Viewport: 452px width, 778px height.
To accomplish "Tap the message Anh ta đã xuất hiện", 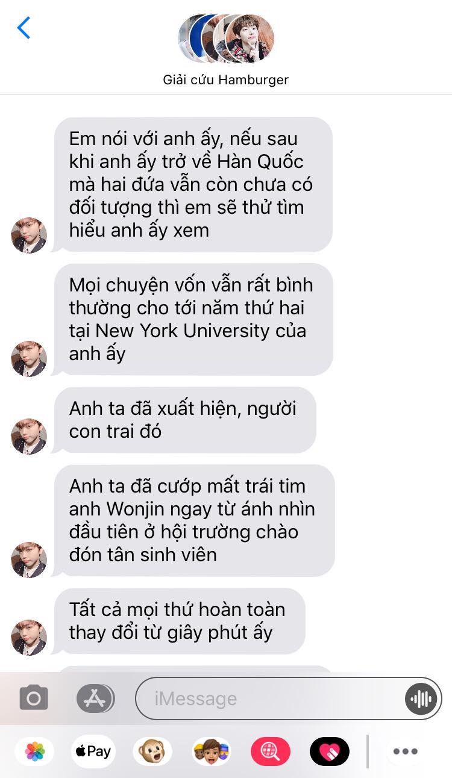I will tap(184, 420).
